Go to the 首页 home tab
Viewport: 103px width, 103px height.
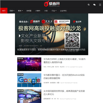pos(4,11)
